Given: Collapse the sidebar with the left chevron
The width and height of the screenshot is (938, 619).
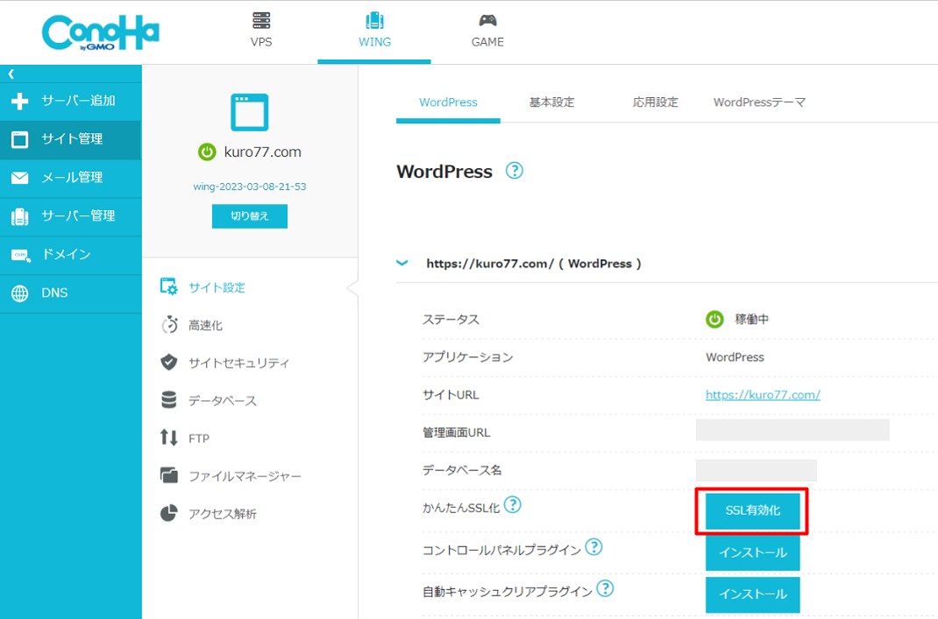Looking at the screenshot, I should (x=11, y=74).
